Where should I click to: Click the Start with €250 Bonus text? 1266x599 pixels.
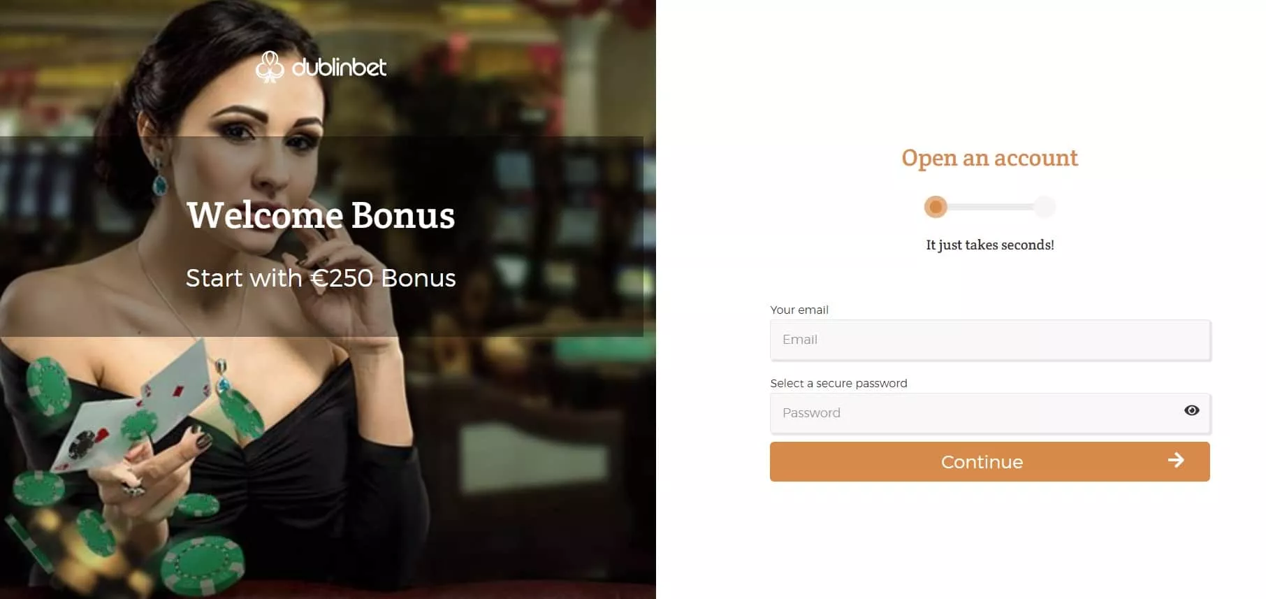pos(321,278)
